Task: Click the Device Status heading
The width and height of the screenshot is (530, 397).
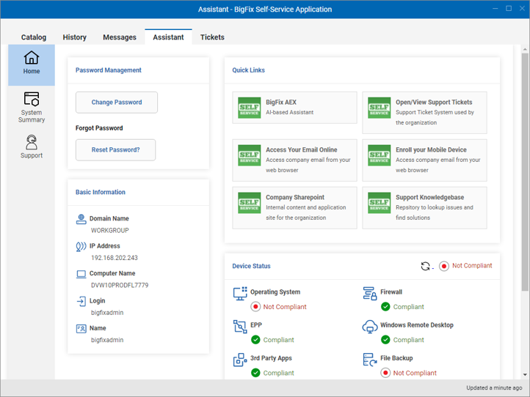Action: click(x=251, y=266)
